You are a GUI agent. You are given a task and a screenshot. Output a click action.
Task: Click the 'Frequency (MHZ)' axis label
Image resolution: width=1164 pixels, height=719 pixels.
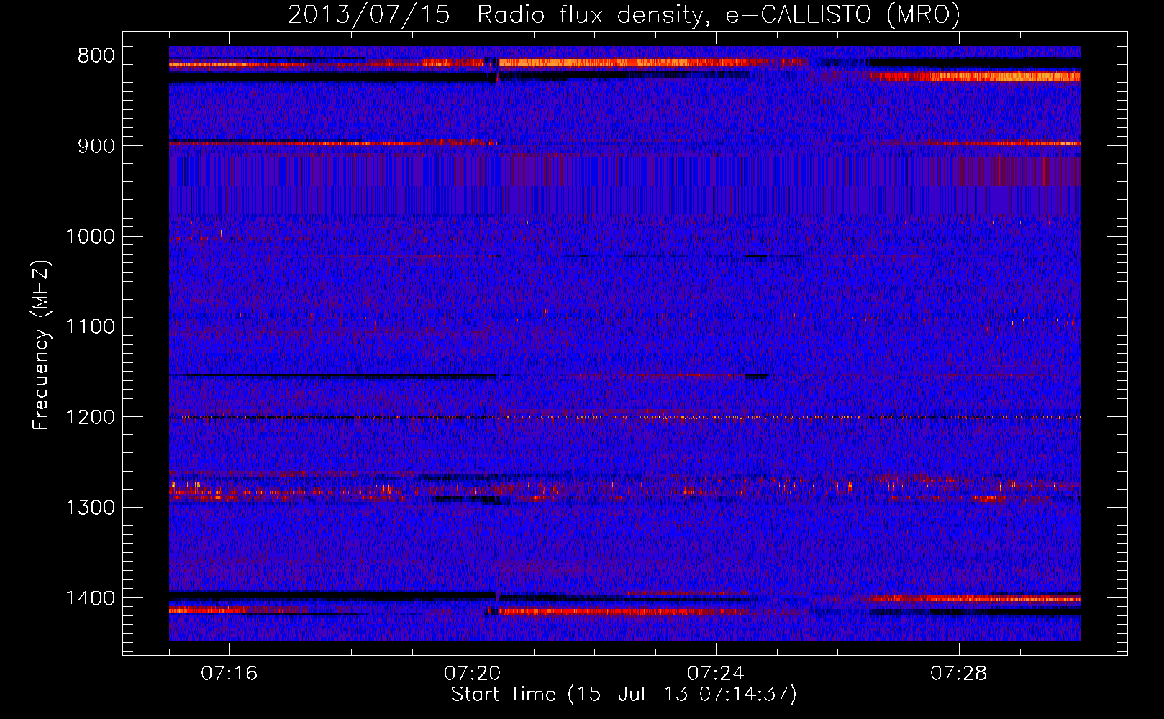[x=42, y=345]
